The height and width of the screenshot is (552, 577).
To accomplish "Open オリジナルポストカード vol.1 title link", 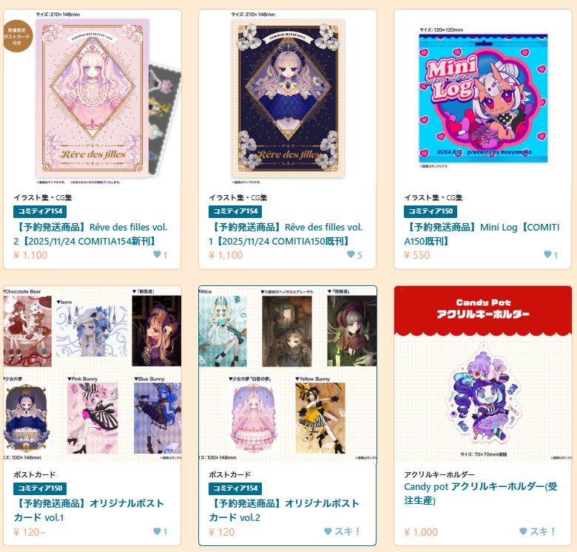I will (x=89, y=510).
